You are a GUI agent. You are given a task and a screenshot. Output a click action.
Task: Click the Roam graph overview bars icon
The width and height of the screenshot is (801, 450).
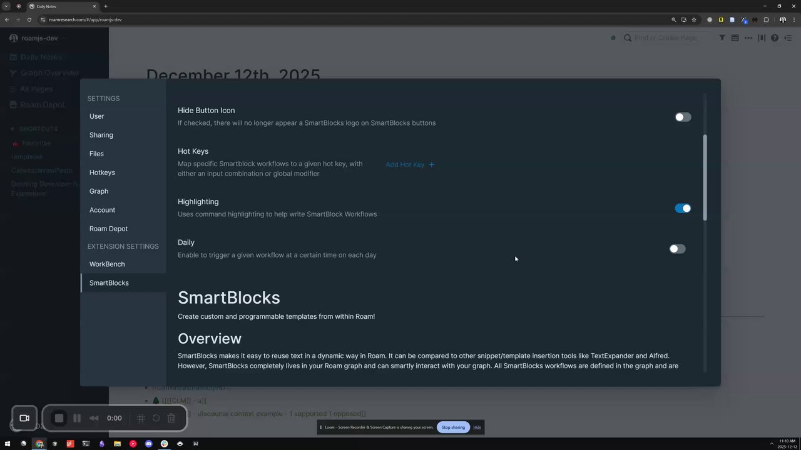tap(762, 38)
